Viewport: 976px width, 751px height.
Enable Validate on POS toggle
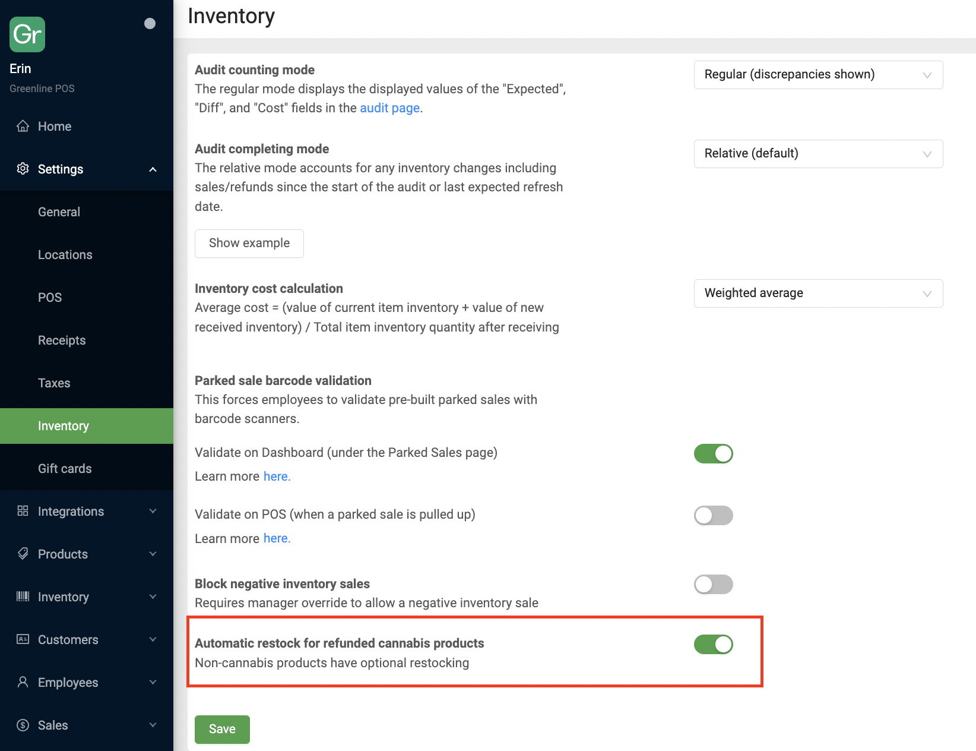[713, 515]
